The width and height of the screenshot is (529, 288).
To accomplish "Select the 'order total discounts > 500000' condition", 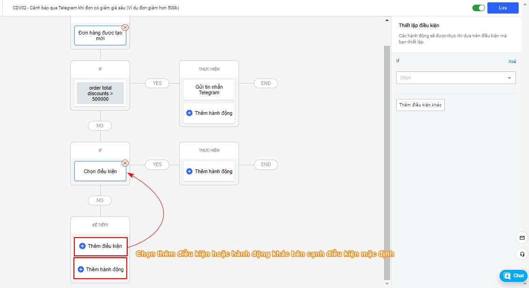I will (100, 93).
